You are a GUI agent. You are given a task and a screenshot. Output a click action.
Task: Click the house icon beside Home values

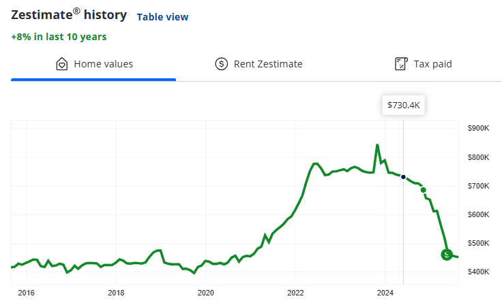(61, 64)
